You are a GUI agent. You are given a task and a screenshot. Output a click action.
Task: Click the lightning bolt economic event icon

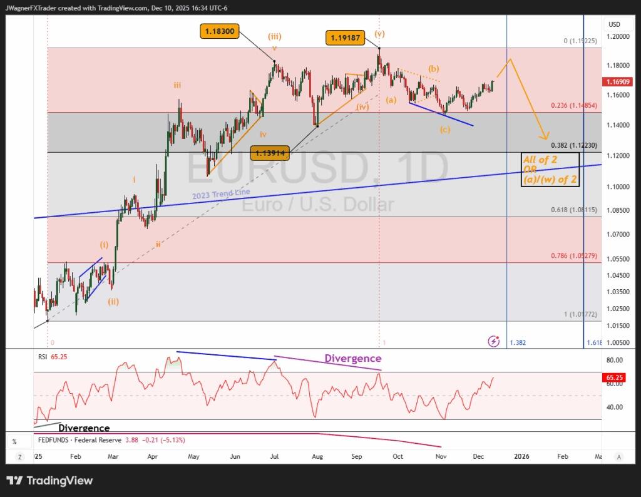(x=495, y=341)
